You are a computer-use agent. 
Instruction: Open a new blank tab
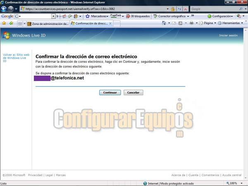pos(117,24)
